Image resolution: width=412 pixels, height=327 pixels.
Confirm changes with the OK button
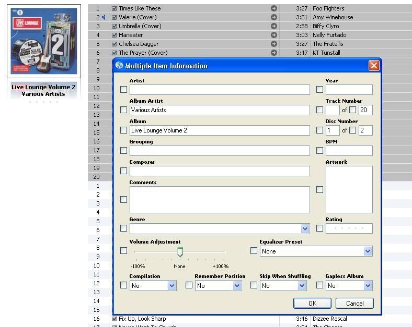(x=312, y=304)
